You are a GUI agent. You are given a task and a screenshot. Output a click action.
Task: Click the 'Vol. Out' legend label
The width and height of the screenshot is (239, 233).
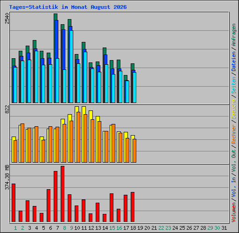(x=234, y=154)
